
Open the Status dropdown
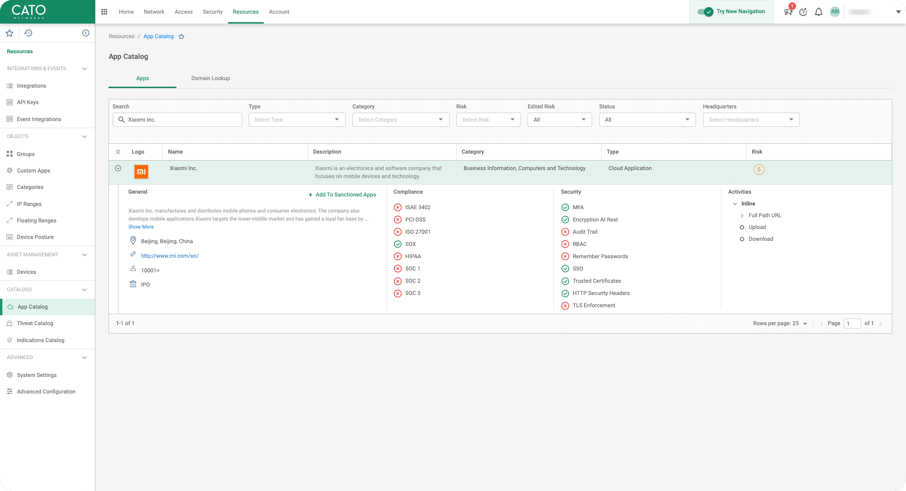click(x=647, y=120)
